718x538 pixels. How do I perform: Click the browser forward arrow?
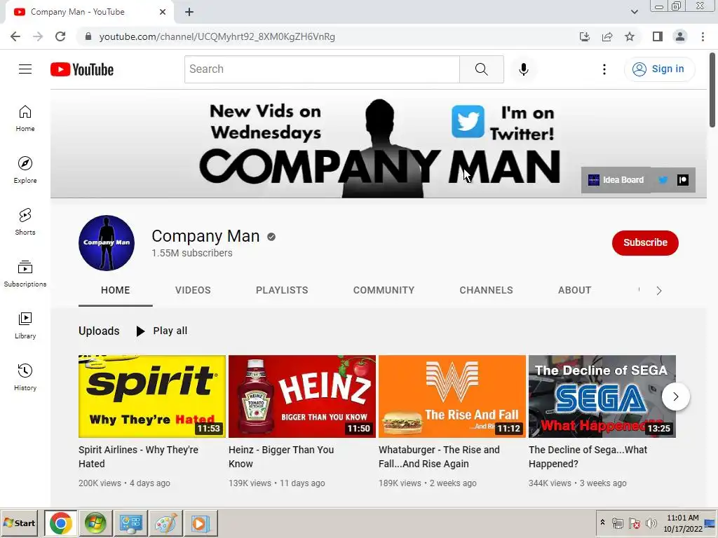tap(38, 36)
